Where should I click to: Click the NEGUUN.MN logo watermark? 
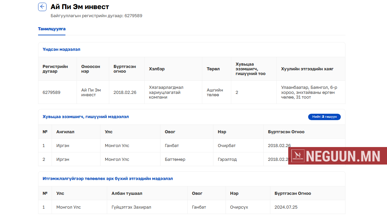pos(337,156)
